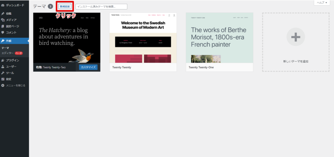Screen dimensions: 334x157
Task: Collapse sidebar via メニューを閉じる
Action: tap(14, 85)
